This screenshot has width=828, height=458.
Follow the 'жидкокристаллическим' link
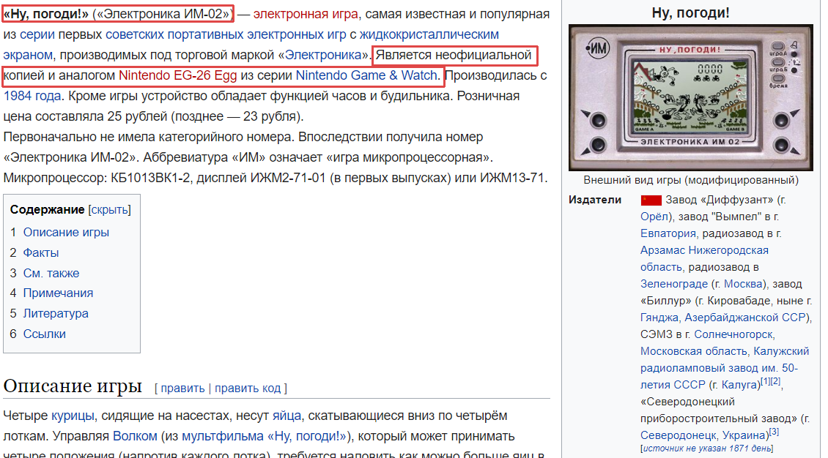429,34
